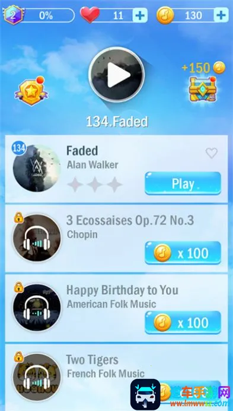Click the Play button for Faded
Image resolution: width=233 pixels, height=411 pixels.
click(x=183, y=183)
